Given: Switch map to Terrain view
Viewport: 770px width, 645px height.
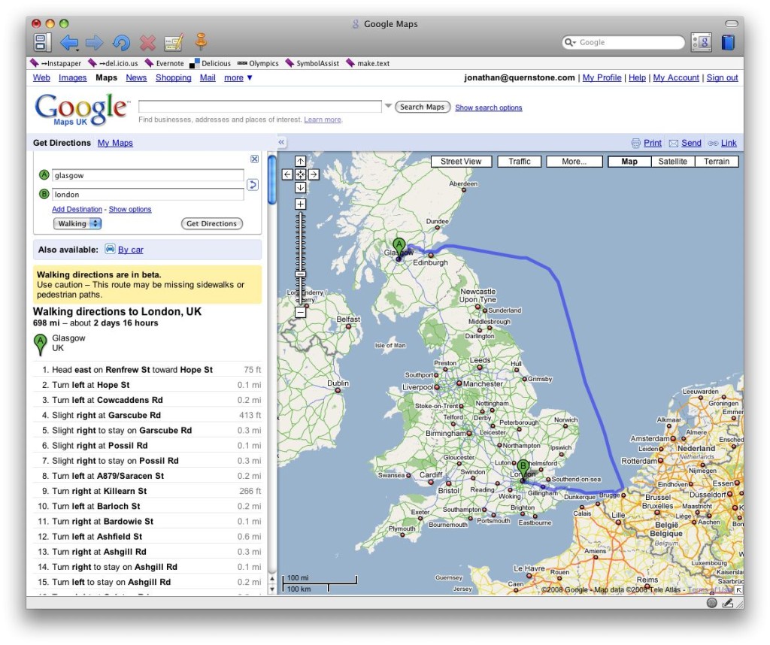Looking at the screenshot, I should 717,162.
